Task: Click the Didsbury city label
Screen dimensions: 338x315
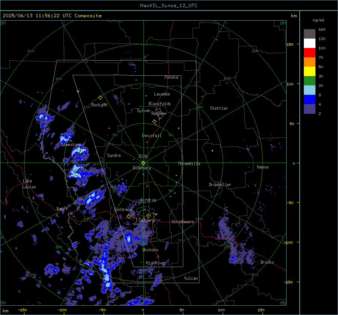Action: [x=142, y=168]
